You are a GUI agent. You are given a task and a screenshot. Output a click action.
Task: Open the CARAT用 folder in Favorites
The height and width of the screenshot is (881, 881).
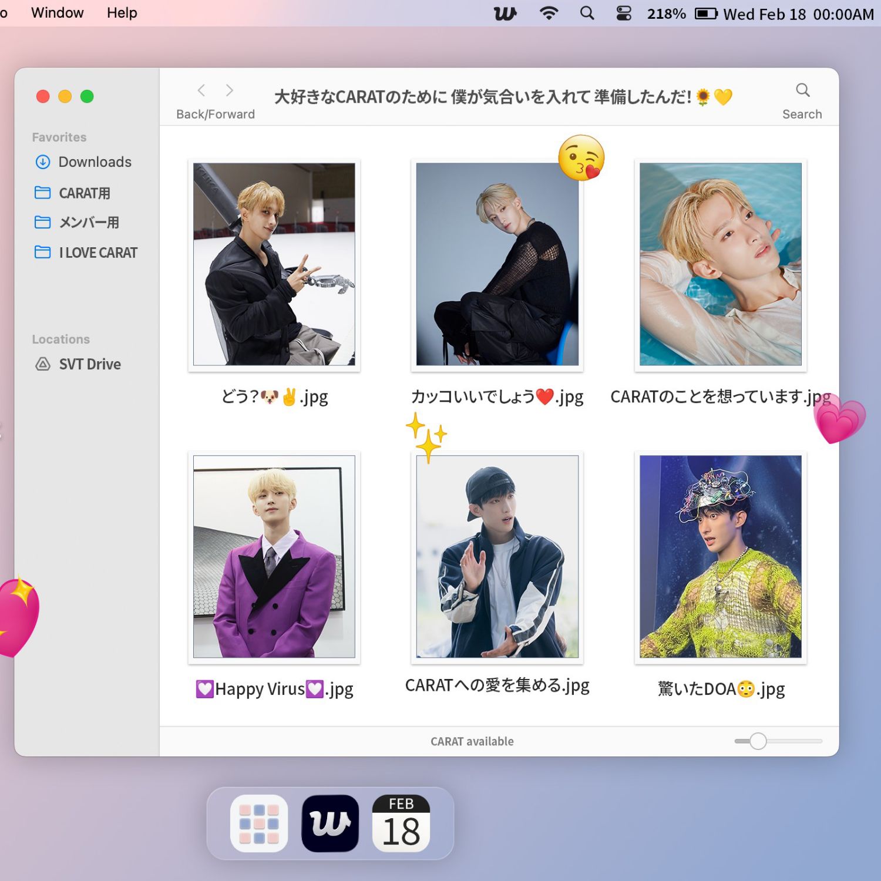[x=84, y=193]
